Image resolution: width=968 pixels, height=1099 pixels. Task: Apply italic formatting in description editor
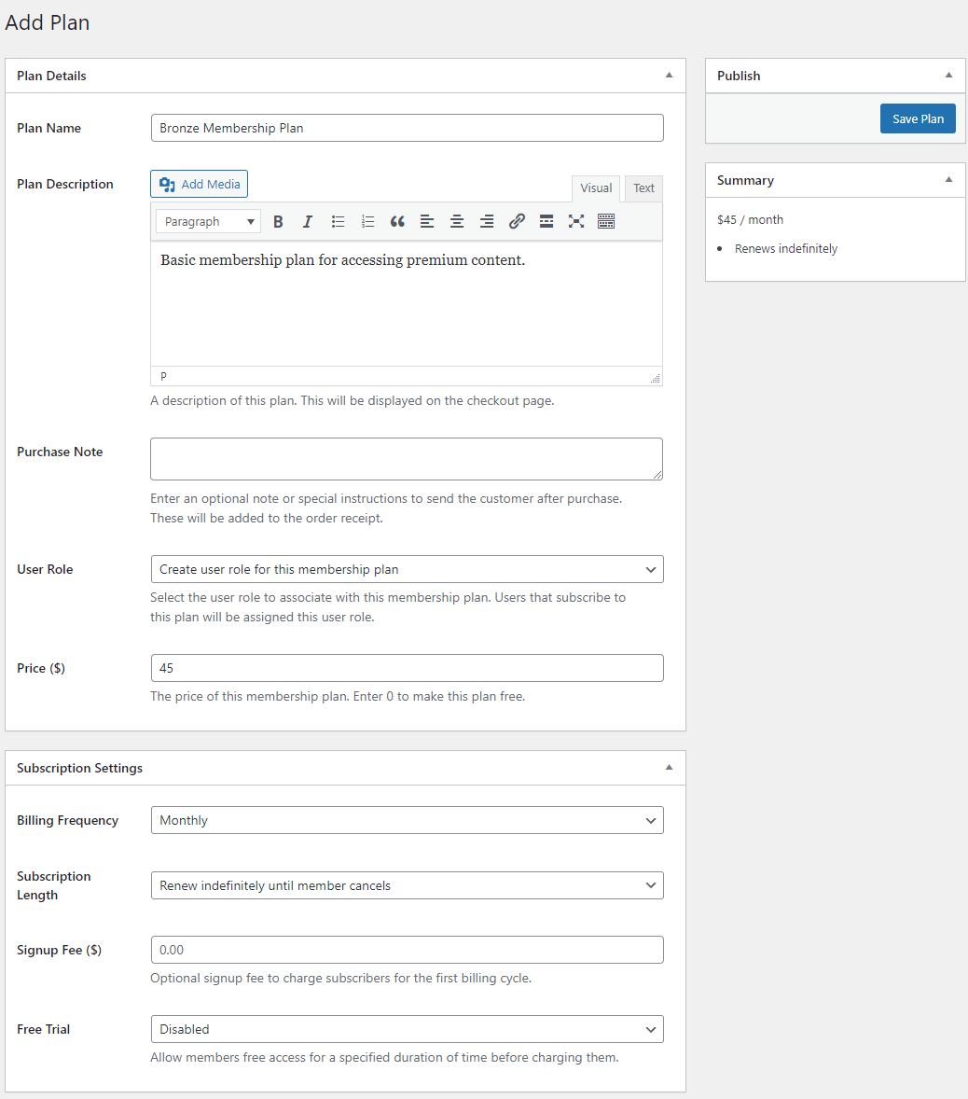point(308,221)
